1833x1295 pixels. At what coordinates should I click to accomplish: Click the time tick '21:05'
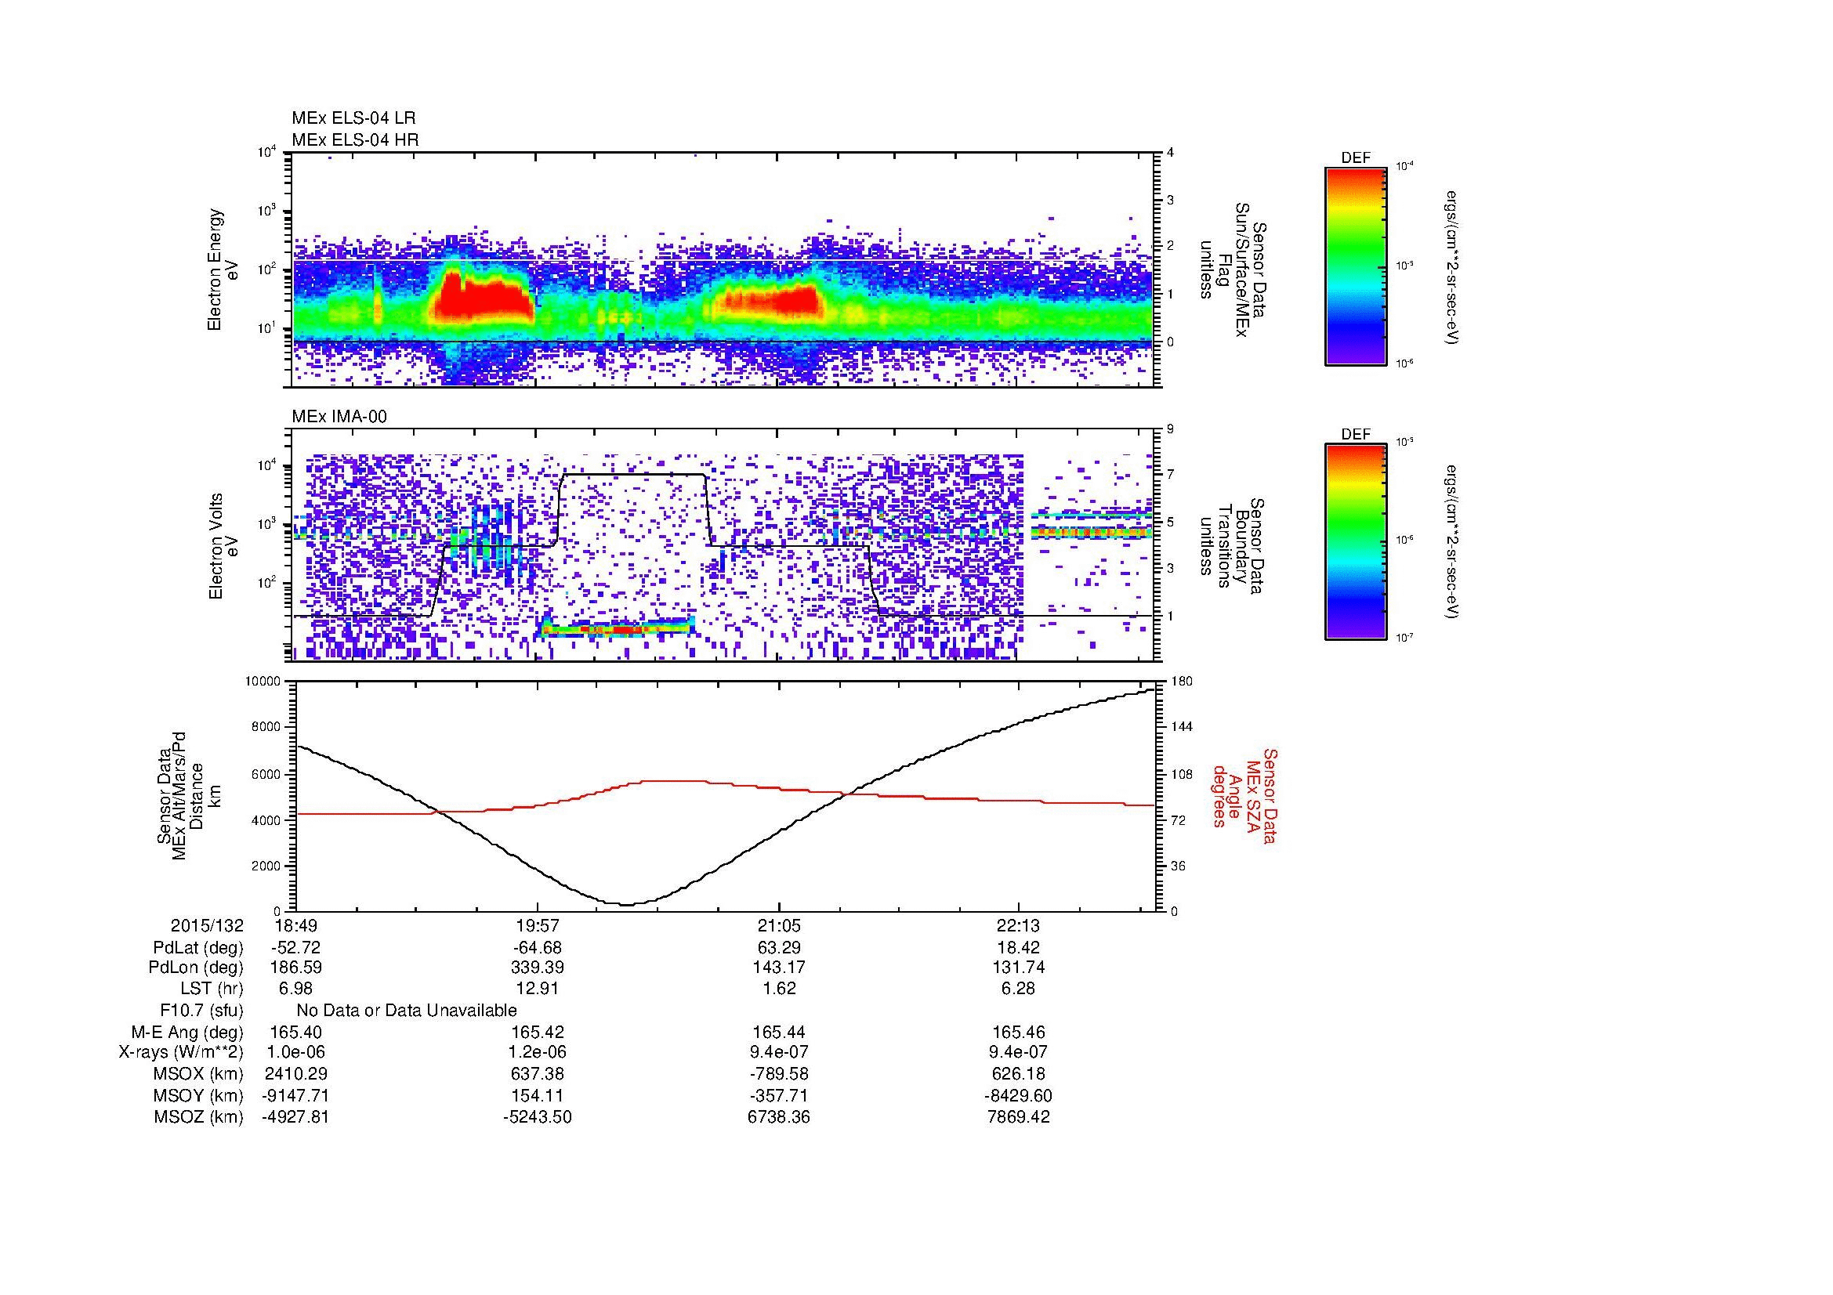pyautogui.click(x=778, y=926)
